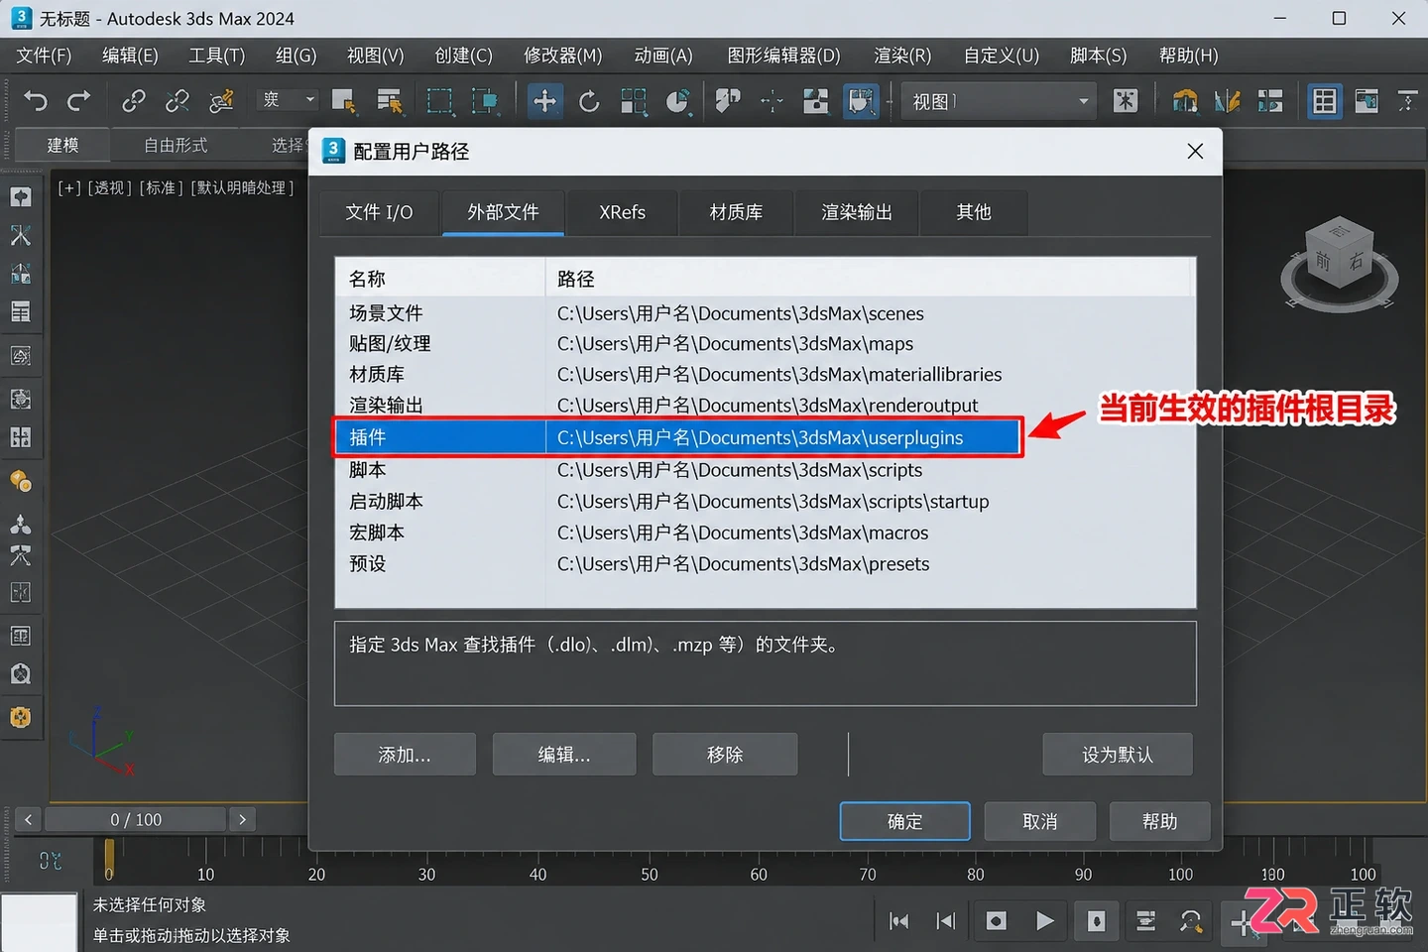
Task: Activate the Select and Place tool
Action: point(677,100)
